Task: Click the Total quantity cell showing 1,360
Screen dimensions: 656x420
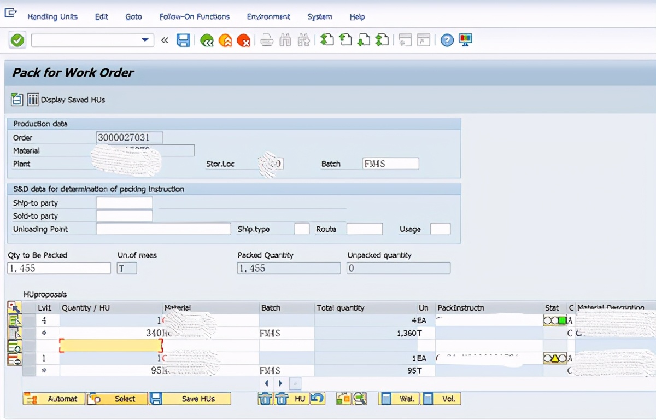Action: coord(366,332)
